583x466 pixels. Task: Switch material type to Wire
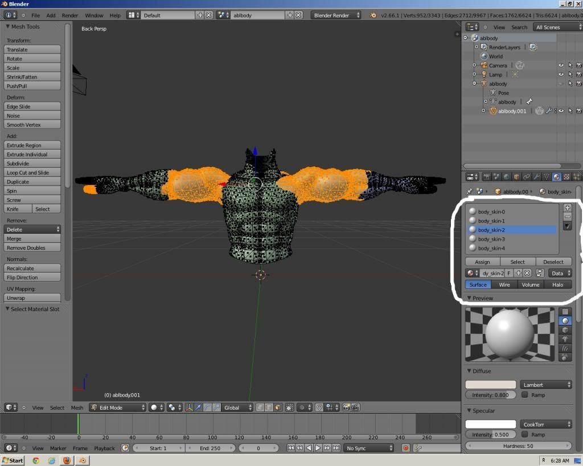click(504, 284)
